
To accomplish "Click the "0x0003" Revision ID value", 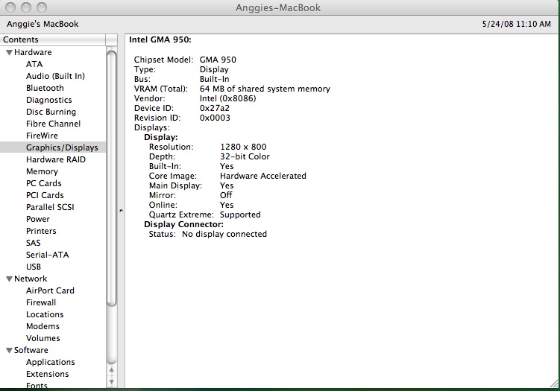I will click(215, 118).
